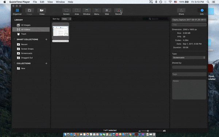Click the small thumbnails icon

coord(139,131)
